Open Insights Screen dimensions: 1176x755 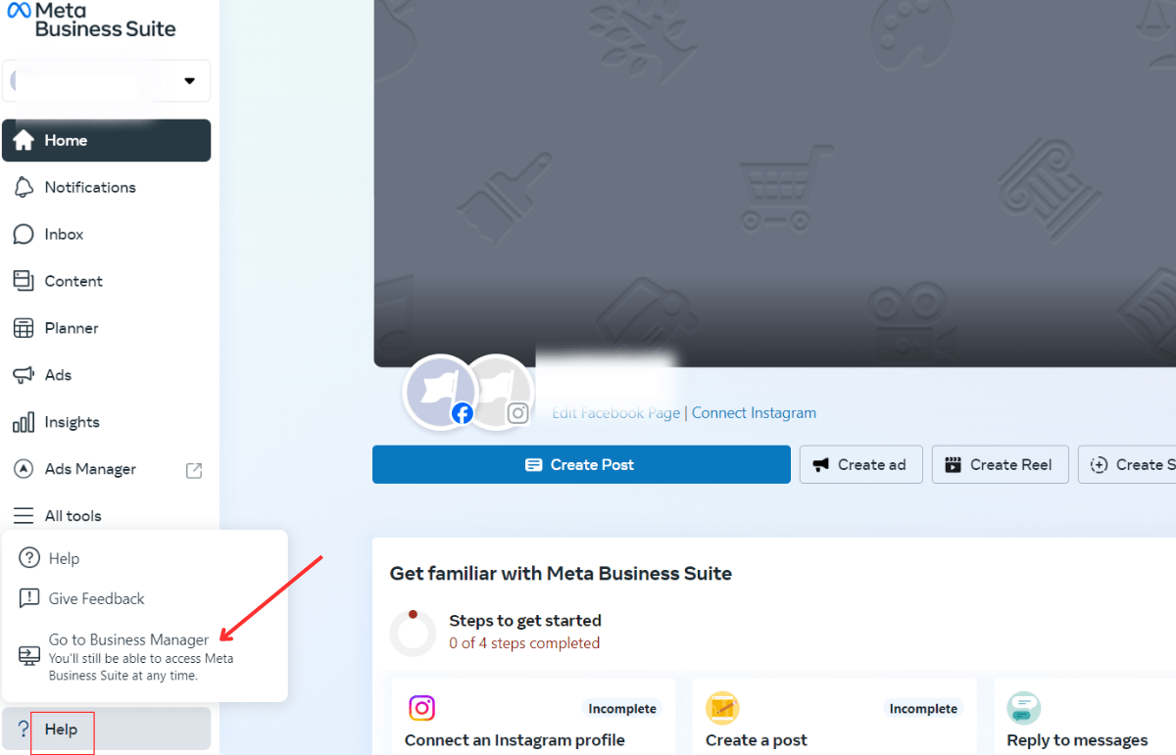(71, 422)
